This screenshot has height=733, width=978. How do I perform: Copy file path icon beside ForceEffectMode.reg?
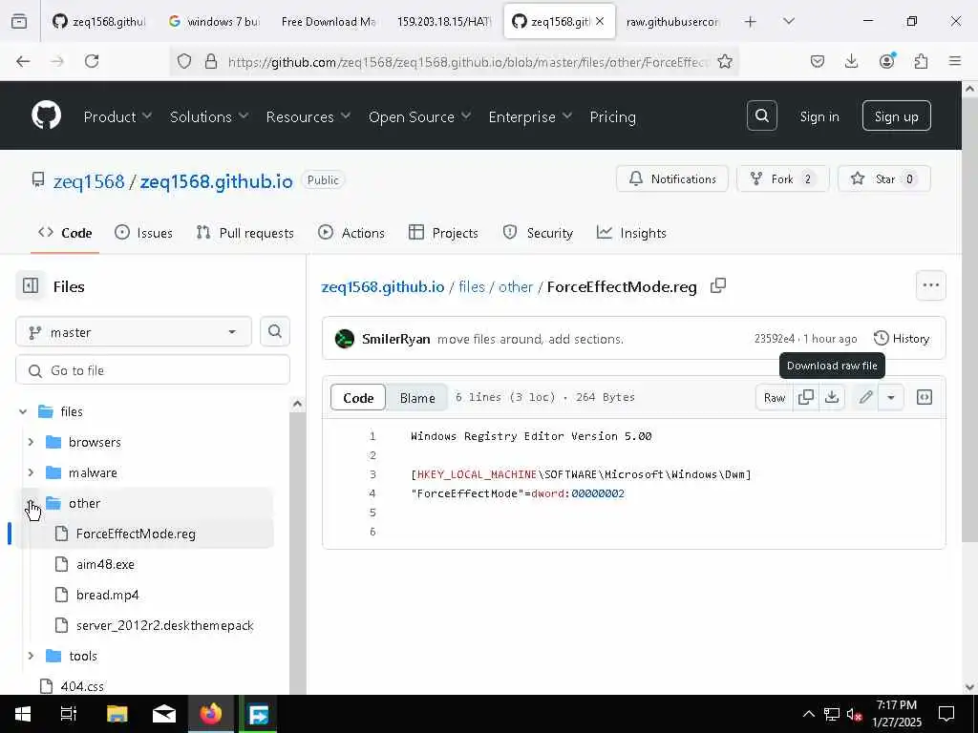click(718, 285)
